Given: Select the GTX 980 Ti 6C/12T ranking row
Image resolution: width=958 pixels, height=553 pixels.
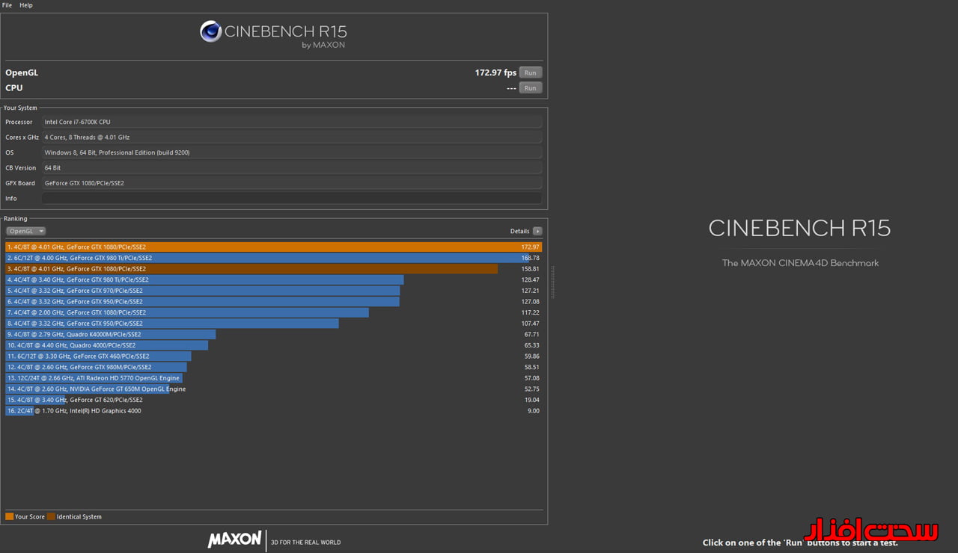Looking at the screenshot, I should click(x=273, y=258).
